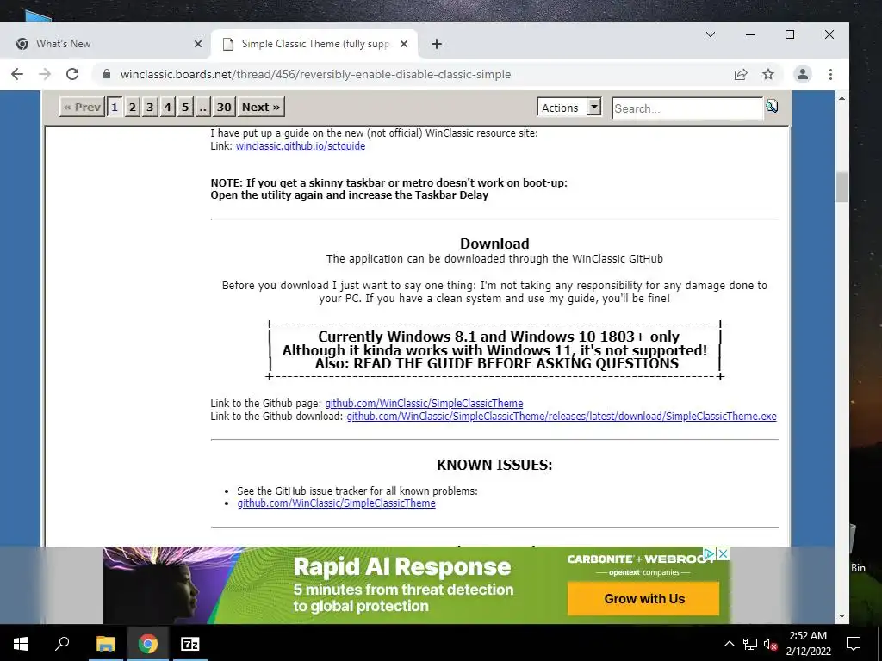Viewport: 882px width, 661px height.
Task: Open the GitHub link under Known Issues
Action: click(x=337, y=503)
